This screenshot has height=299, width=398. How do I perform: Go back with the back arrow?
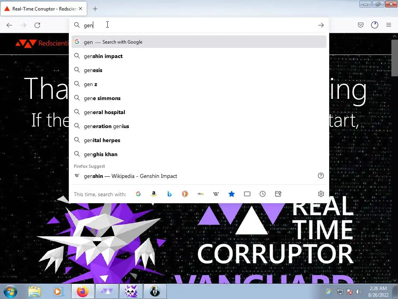coord(9,25)
